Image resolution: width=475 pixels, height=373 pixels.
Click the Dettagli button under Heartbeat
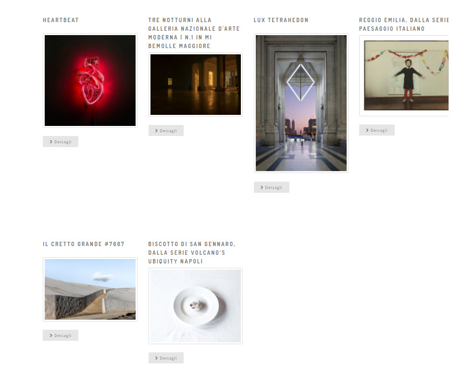[x=61, y=142]
